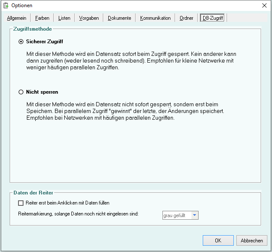The width and height of the screenshot is (272, 252).
Task: Click the Reitermarkierung label text
Action: point(78,214)
